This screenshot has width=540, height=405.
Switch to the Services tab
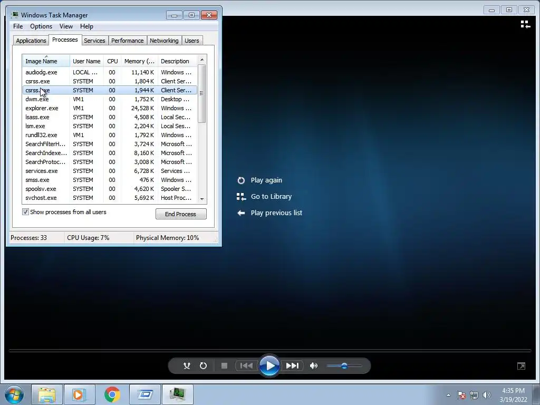[x=94, y=41]
